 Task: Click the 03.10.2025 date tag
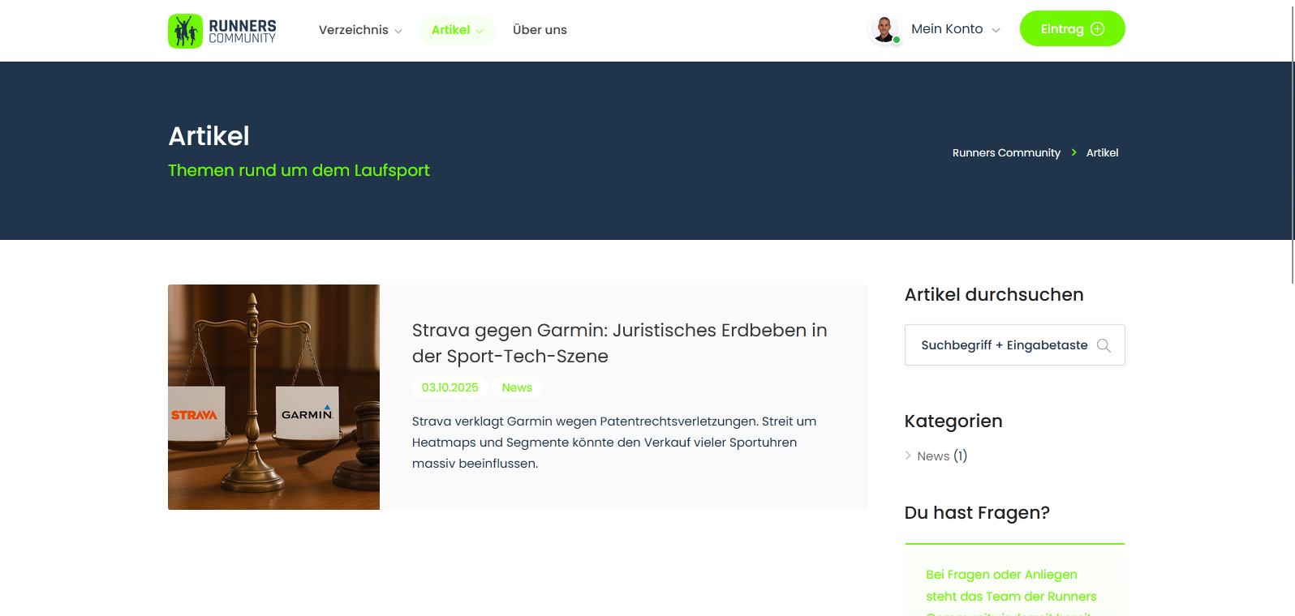pos(450,387)
